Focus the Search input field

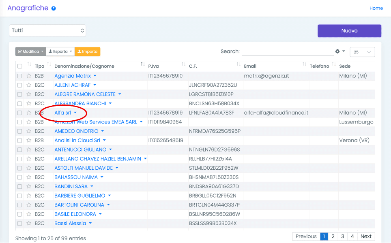click(287, 51)
